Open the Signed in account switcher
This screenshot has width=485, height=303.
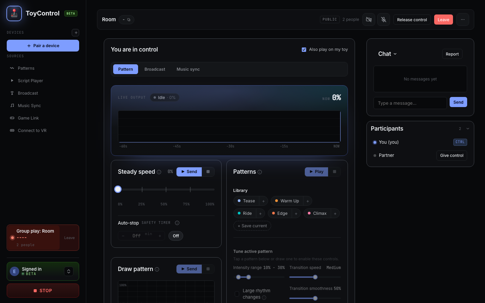point(69,271)
